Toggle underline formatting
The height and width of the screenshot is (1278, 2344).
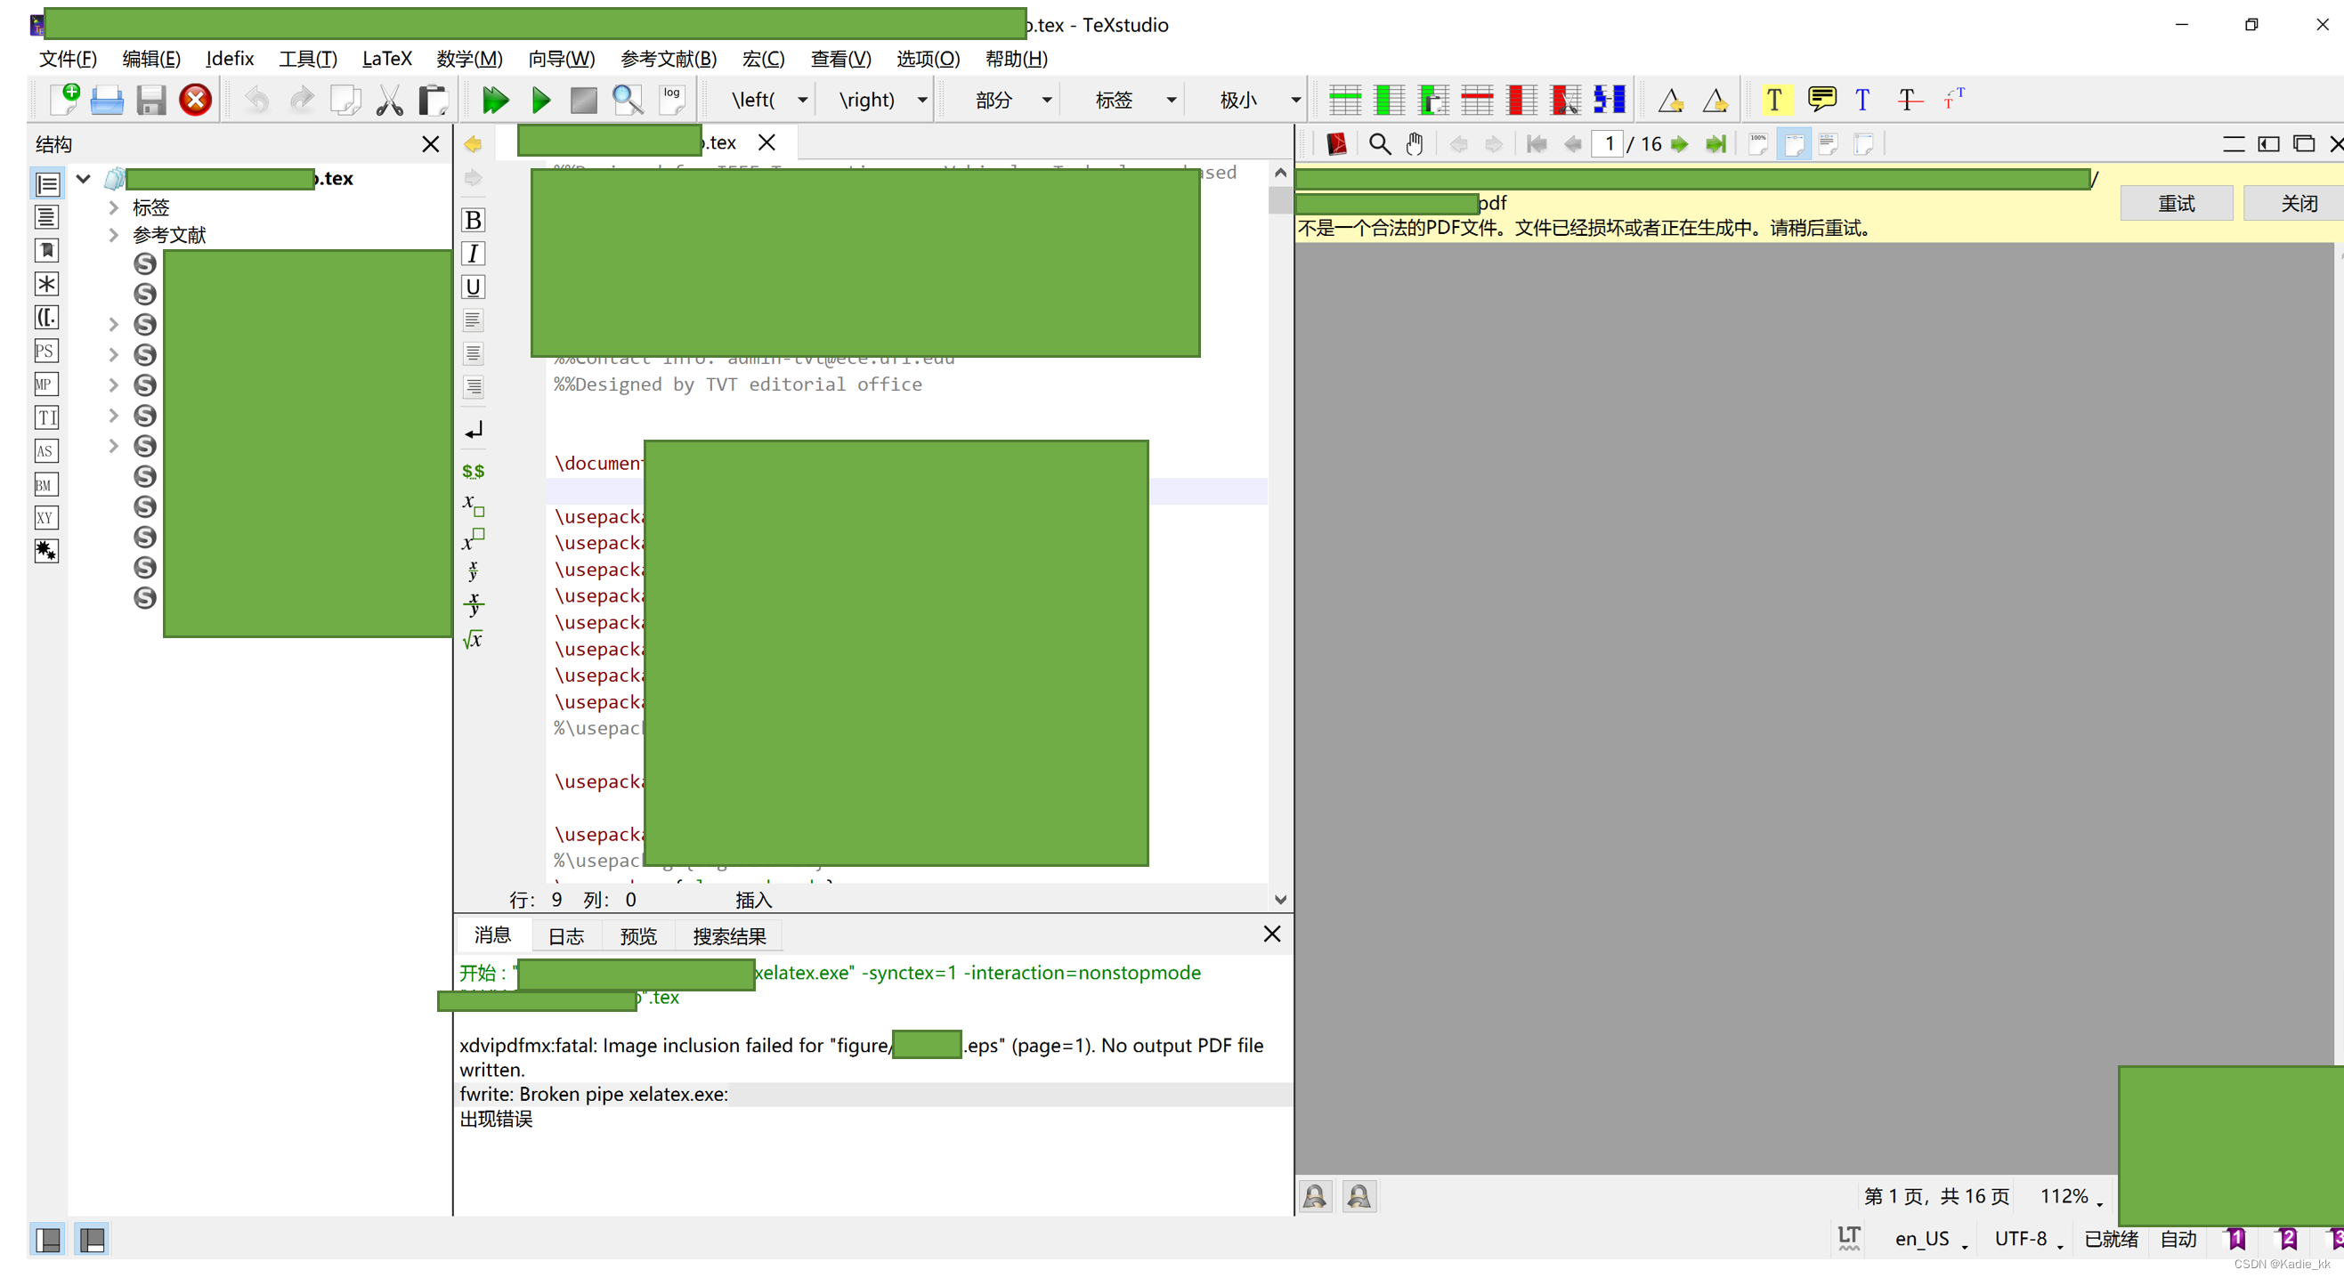tap(472, 287)
